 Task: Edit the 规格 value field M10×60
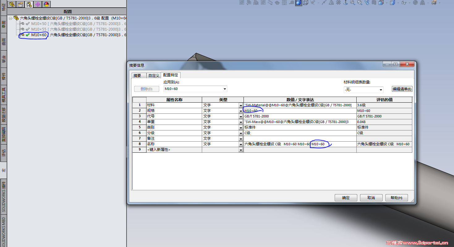click(x=300, y=111)
